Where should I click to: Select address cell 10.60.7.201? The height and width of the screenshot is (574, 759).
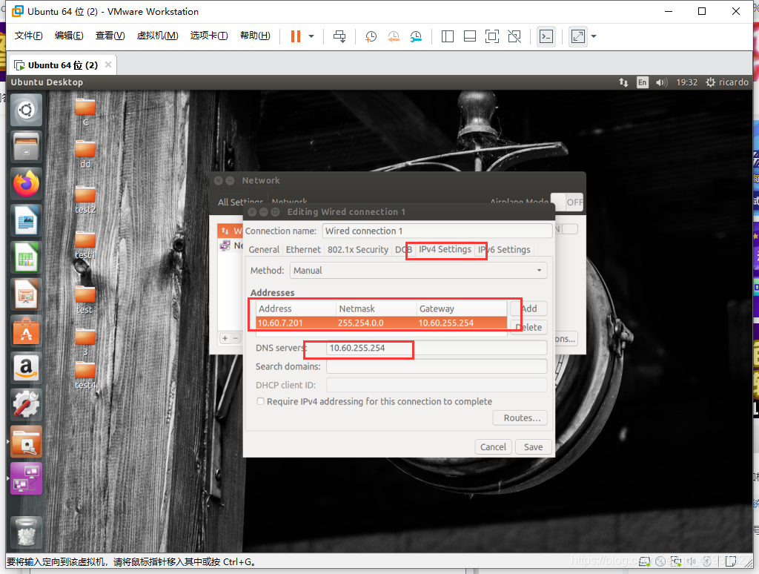(296, 323)
